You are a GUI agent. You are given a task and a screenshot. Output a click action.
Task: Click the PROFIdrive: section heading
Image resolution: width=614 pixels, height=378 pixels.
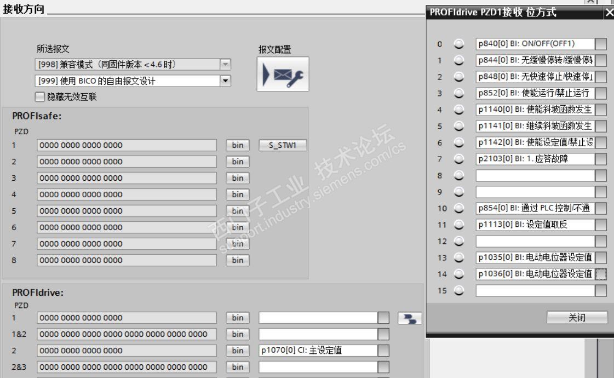tap(38, 293)
